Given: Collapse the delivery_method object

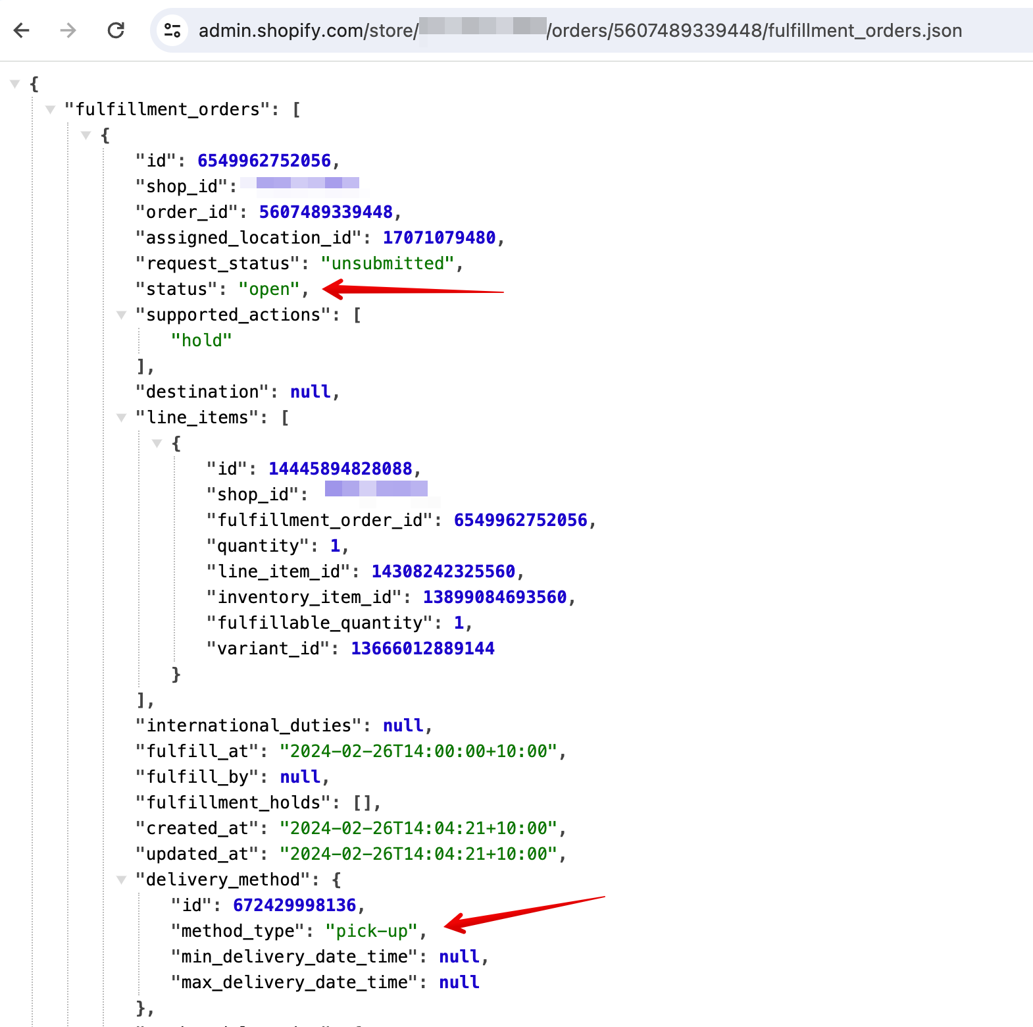Looking at the screenshot, I should [122, 880].
